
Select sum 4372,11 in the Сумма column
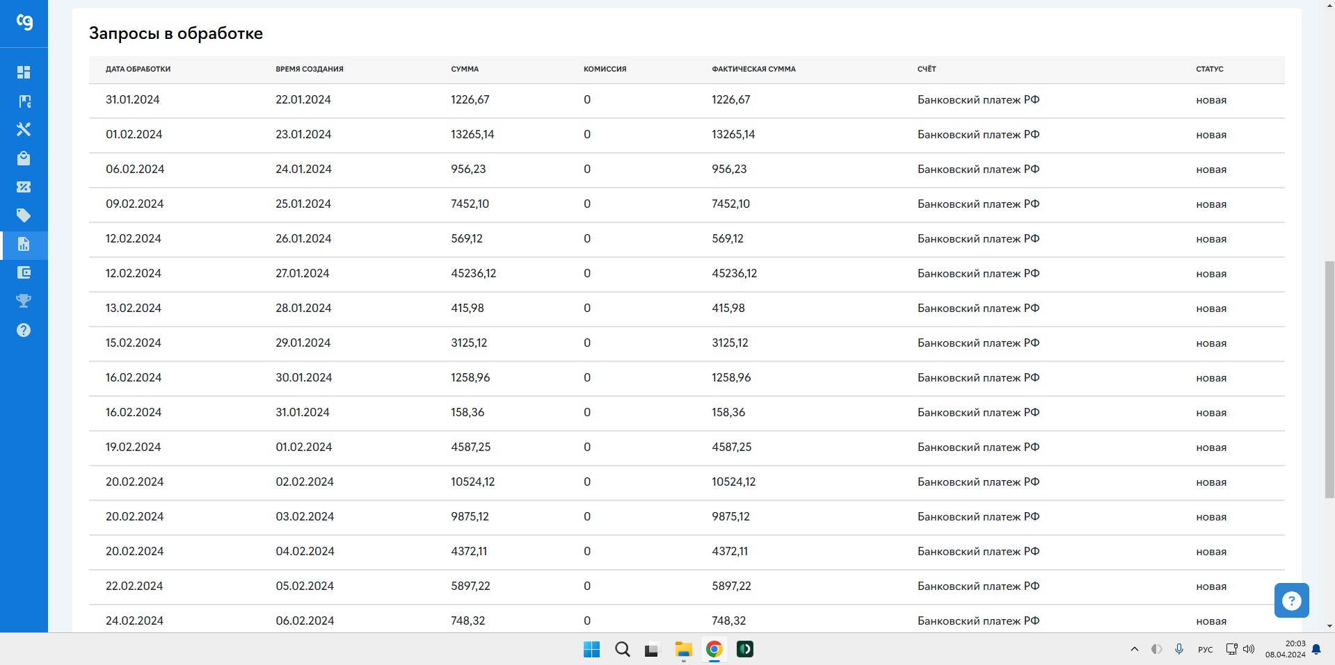[x=469, y=551]
